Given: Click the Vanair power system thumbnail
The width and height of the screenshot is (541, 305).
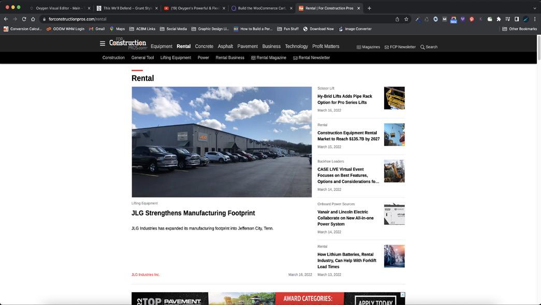Looking at the screenshot, I should pyautogui.click(x=394, y=214).
